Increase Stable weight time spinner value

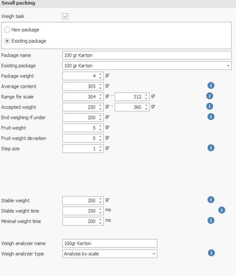100,209
